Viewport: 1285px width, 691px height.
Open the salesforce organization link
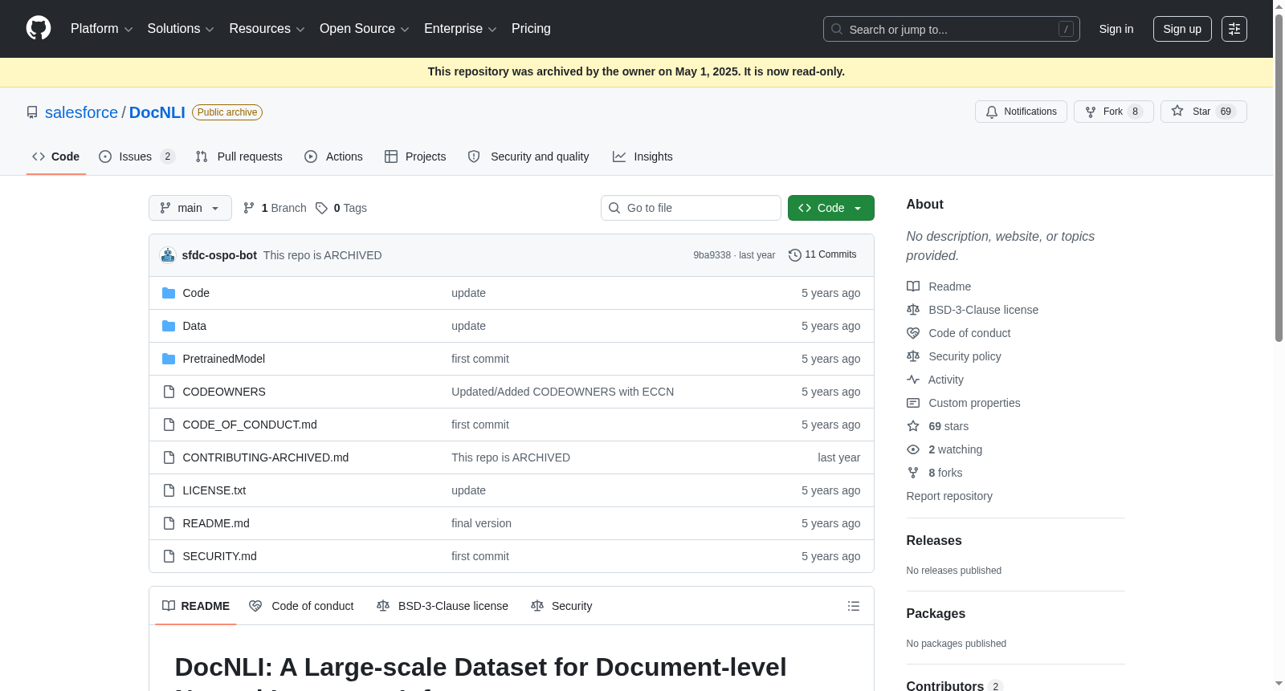tap(81, 112)
